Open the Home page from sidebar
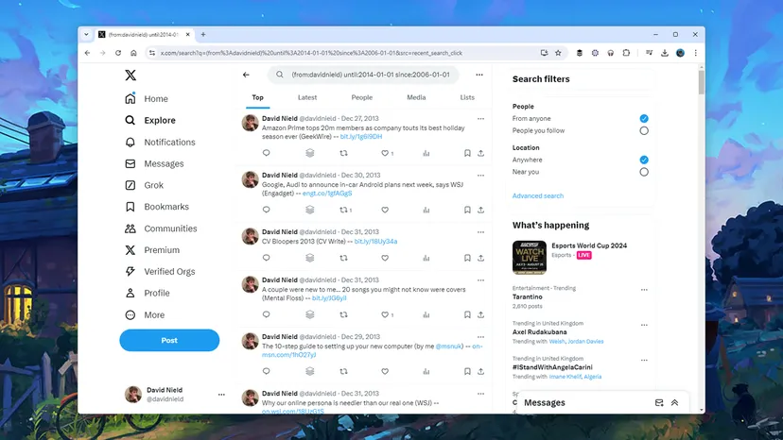This screenshot has height=440, width=783. coord(147,99)
